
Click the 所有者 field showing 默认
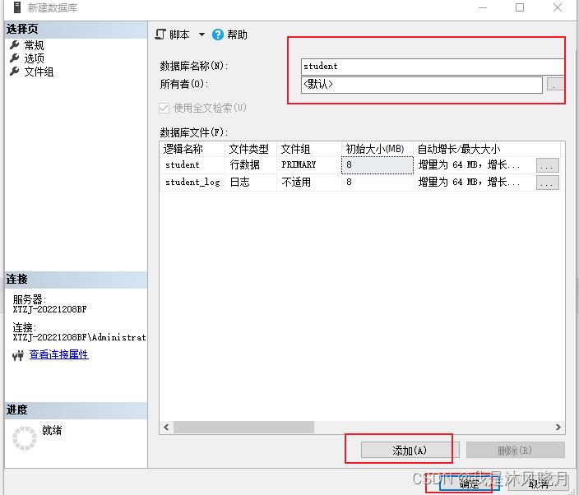pos(422,85)
